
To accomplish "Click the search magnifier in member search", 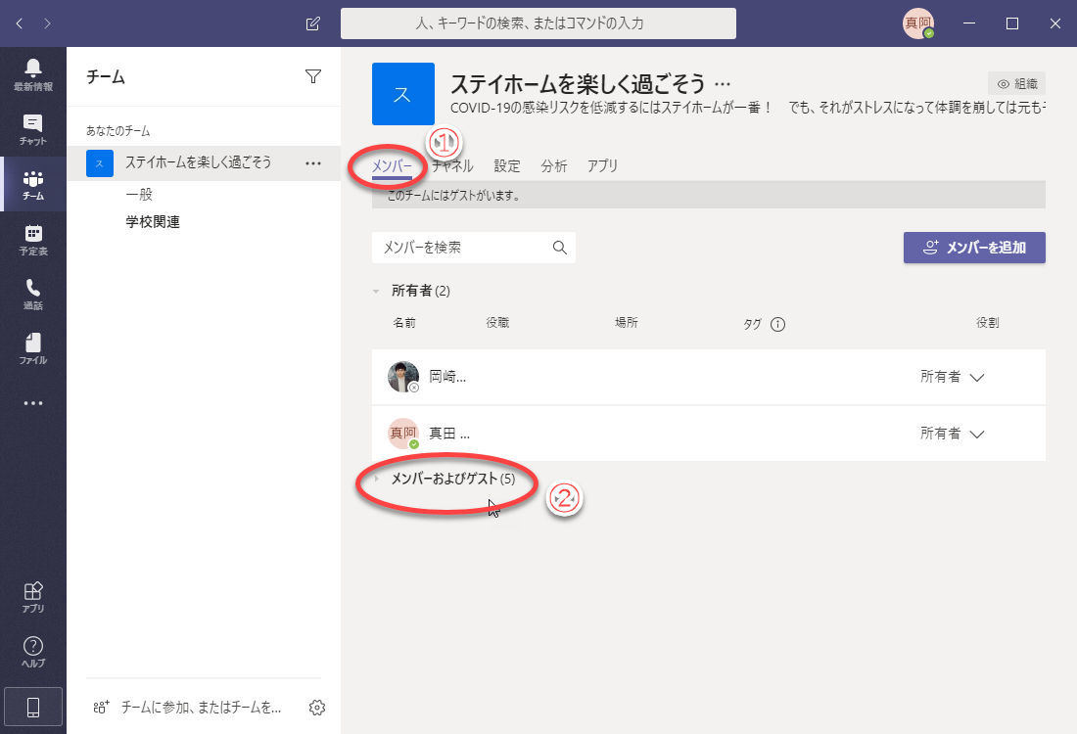I will [560, 248].
